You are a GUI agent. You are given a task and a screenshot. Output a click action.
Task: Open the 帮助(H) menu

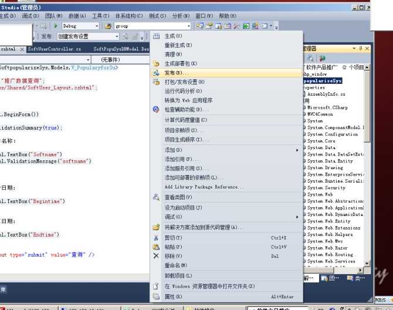click(x=228, y=16)
